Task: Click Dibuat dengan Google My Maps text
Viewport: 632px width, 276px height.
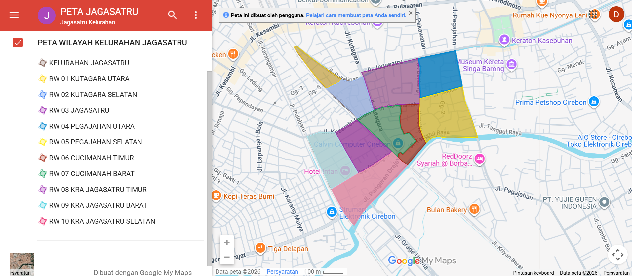Action: tap(142, 272)
